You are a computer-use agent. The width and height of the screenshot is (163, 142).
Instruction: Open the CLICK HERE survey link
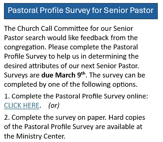(22, 106)
